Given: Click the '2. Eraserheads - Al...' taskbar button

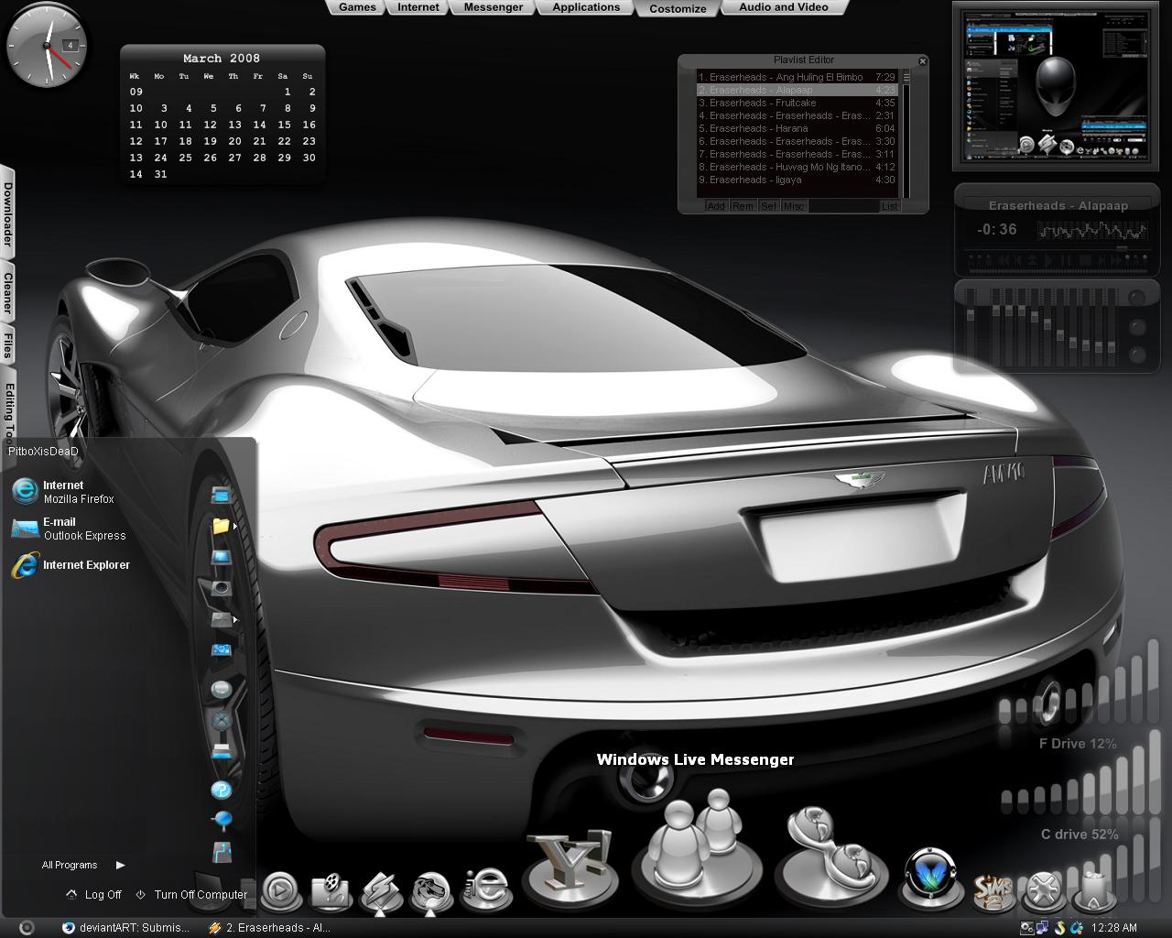Looking at the screenshot, I should pos(271,927).
